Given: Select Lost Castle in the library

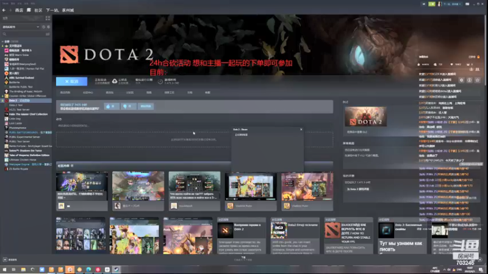Looking at the screenshot, I should click(x=15, y=124).
